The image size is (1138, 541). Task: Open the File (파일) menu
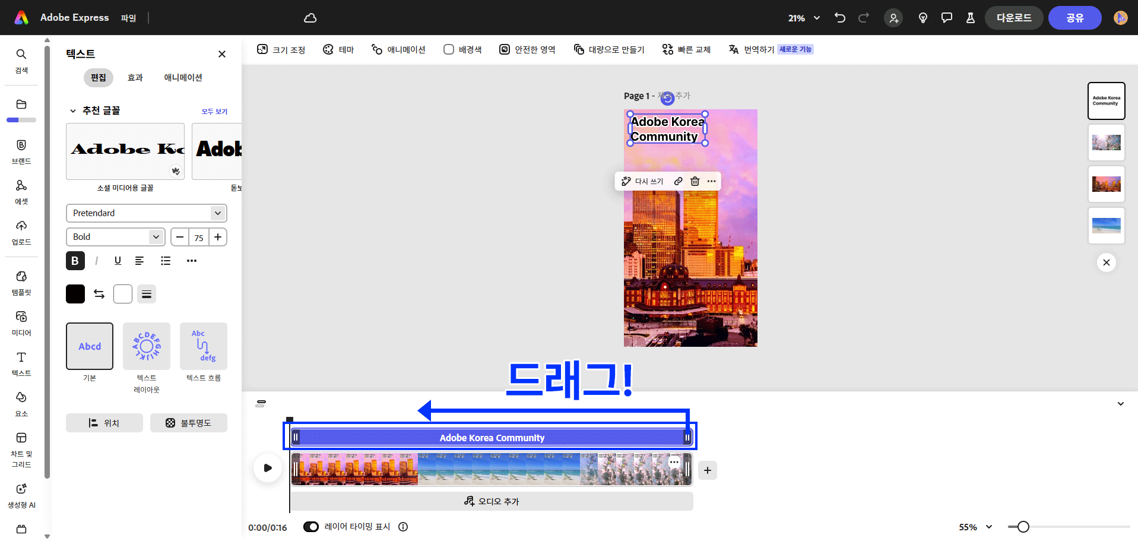click(128, 18)
